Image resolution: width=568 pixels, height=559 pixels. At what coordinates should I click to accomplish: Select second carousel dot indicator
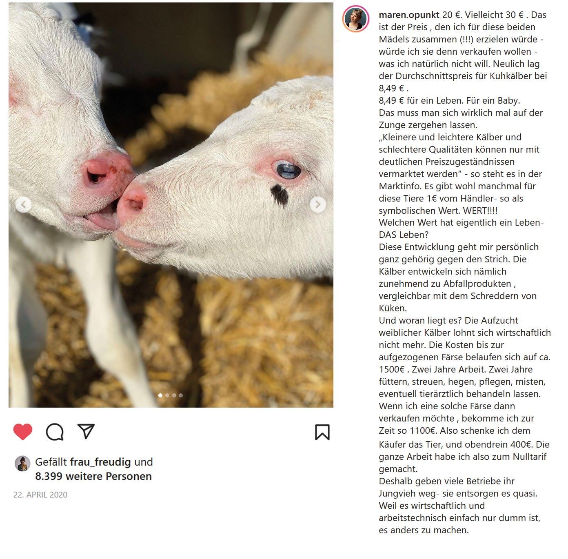(167, 395)
